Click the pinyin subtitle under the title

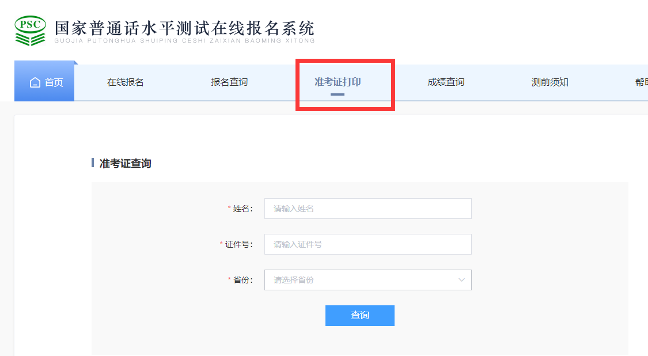coord(184,41)
